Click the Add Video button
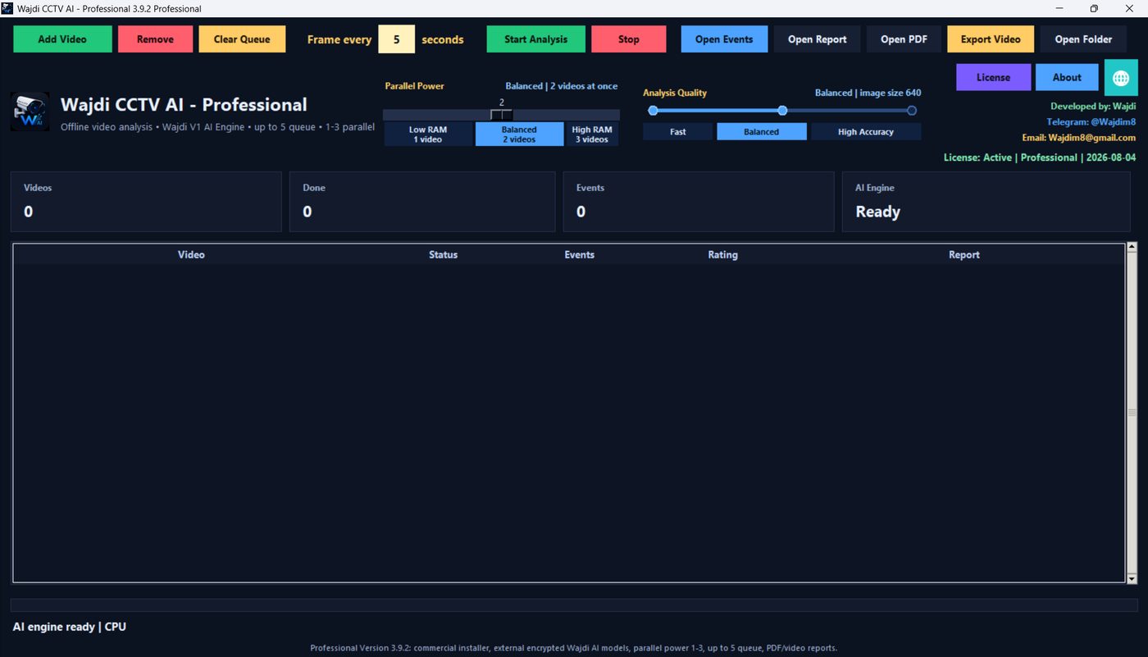The width and height of the screenshot is (1148, 657). pyautogui.click(x=62, y=39)
